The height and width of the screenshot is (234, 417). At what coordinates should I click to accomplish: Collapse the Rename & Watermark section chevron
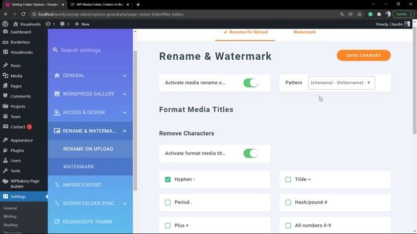pyautogui.click(x=124, y=131)
